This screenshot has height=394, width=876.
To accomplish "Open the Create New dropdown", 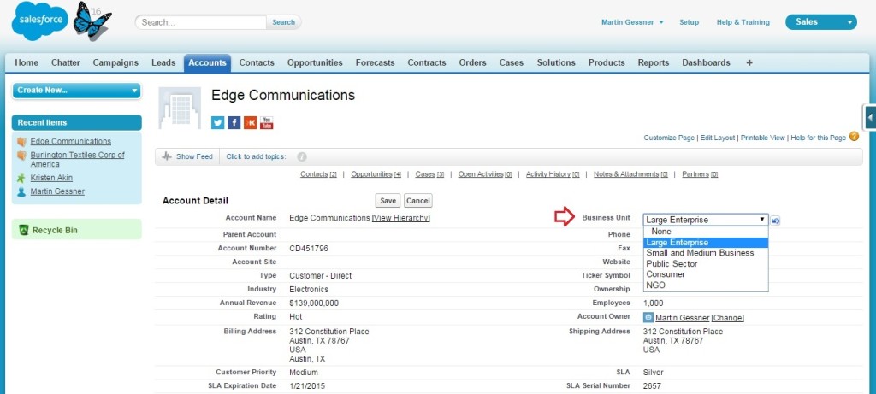I will (76, 91).
